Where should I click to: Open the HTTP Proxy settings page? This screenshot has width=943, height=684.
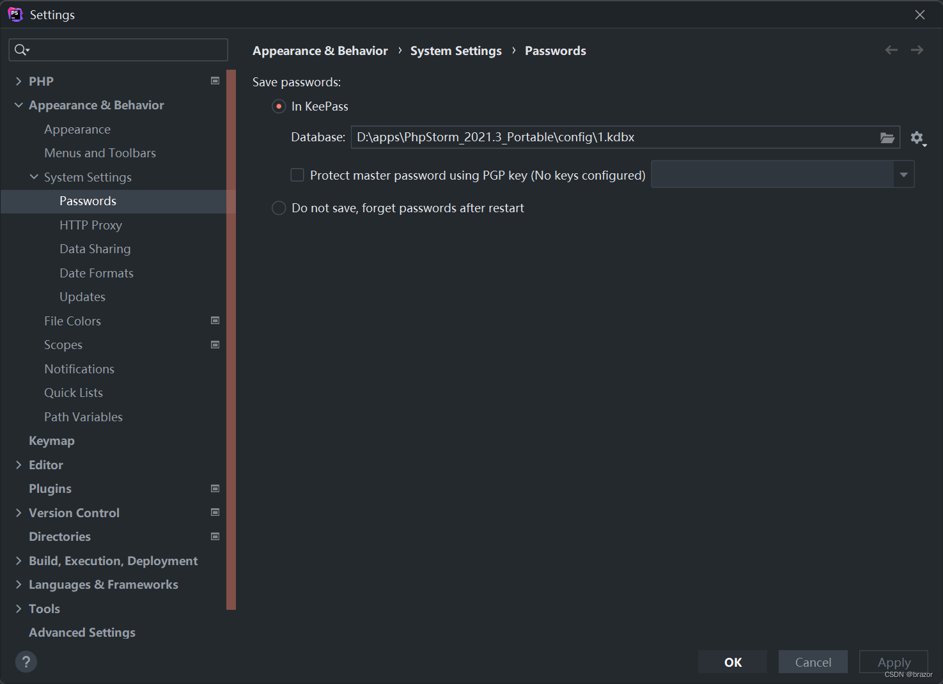(x=91, y=225)
